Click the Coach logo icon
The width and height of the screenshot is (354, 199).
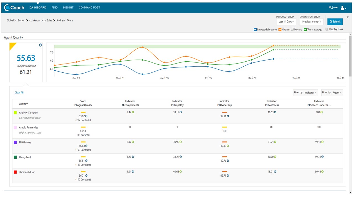[7, 8]
